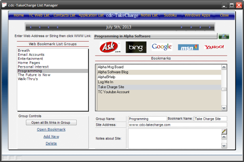The image size is (244, 162).
Task: Click the pencil edit icon beside notes
Action: [224, 131]
